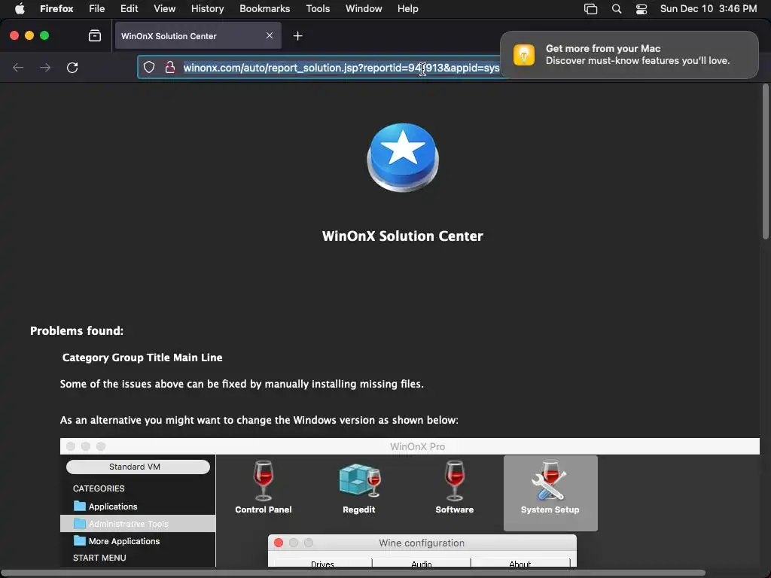771x578 pixels.
Task: Click the WinOnX Solution Center heading
Action: tap(402, 236)
